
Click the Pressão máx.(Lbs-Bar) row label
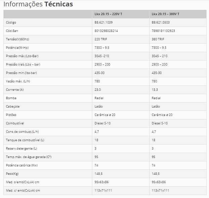[22, 56]
